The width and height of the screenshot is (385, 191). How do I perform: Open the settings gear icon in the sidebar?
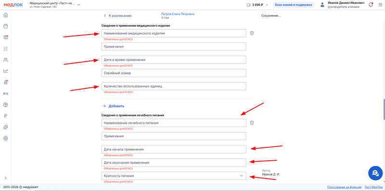point(6,138)
